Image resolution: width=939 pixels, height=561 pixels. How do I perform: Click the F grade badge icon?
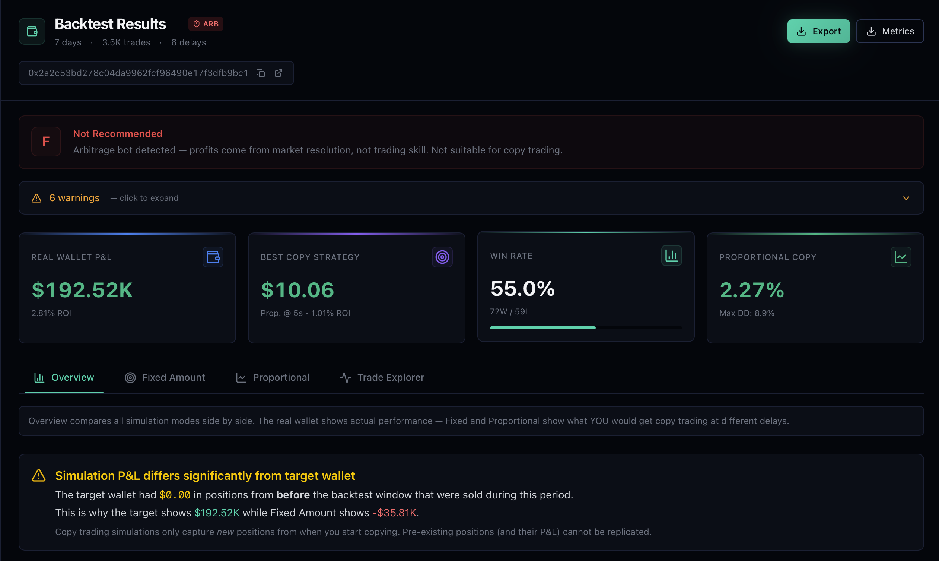click(x=46, y=142)
